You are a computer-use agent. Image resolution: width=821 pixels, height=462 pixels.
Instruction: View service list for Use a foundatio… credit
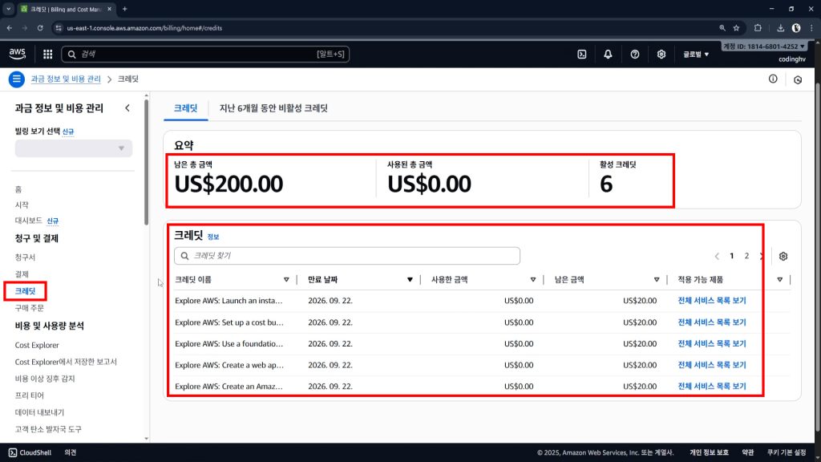click(x=712, y=343)
